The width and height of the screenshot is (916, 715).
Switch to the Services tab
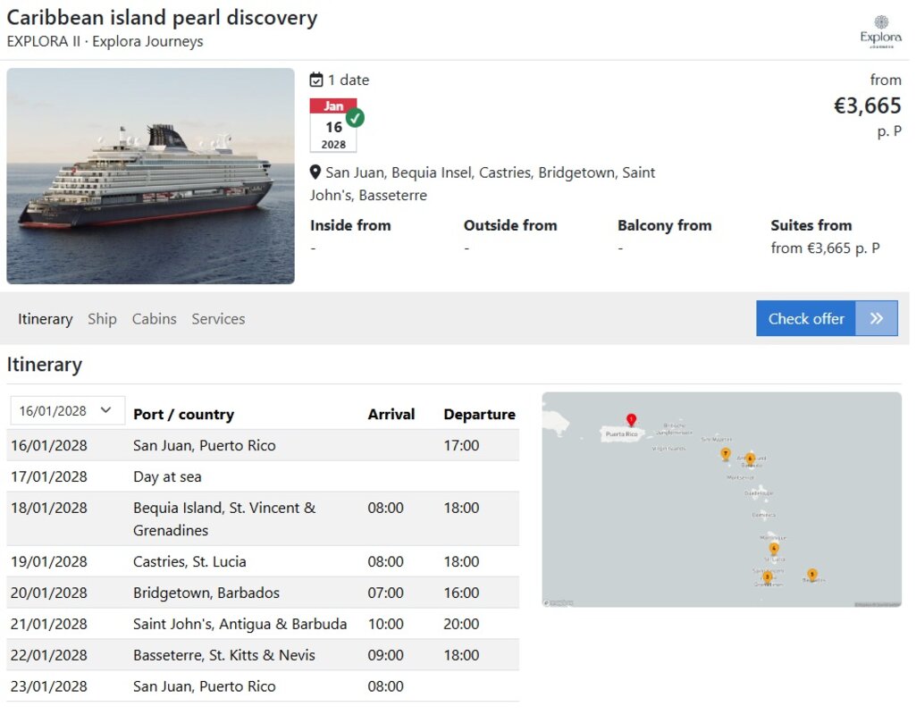[x=218, y=319]
